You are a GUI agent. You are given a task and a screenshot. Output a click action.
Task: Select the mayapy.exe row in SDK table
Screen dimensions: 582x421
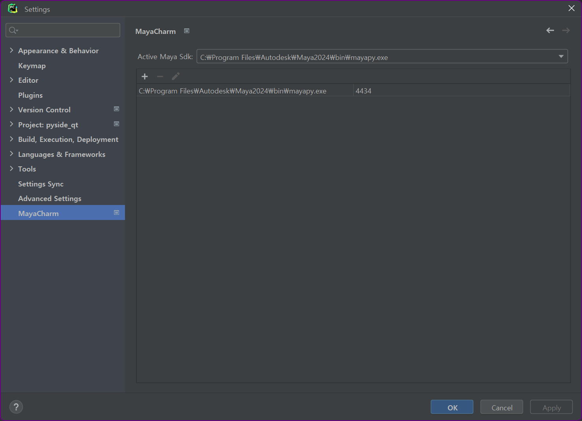tap(244, 90)
